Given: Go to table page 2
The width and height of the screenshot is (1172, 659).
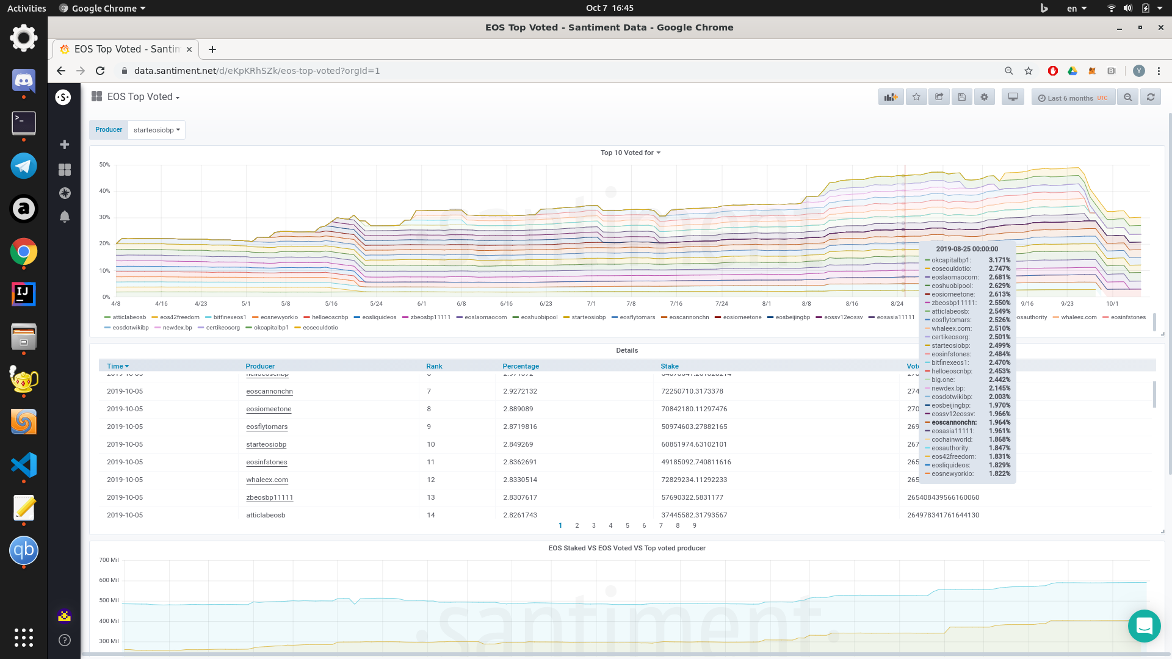Looking at the screenshot, I should coord(577,525).
